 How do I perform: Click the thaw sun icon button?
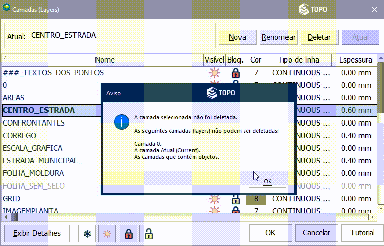point(107,233)
